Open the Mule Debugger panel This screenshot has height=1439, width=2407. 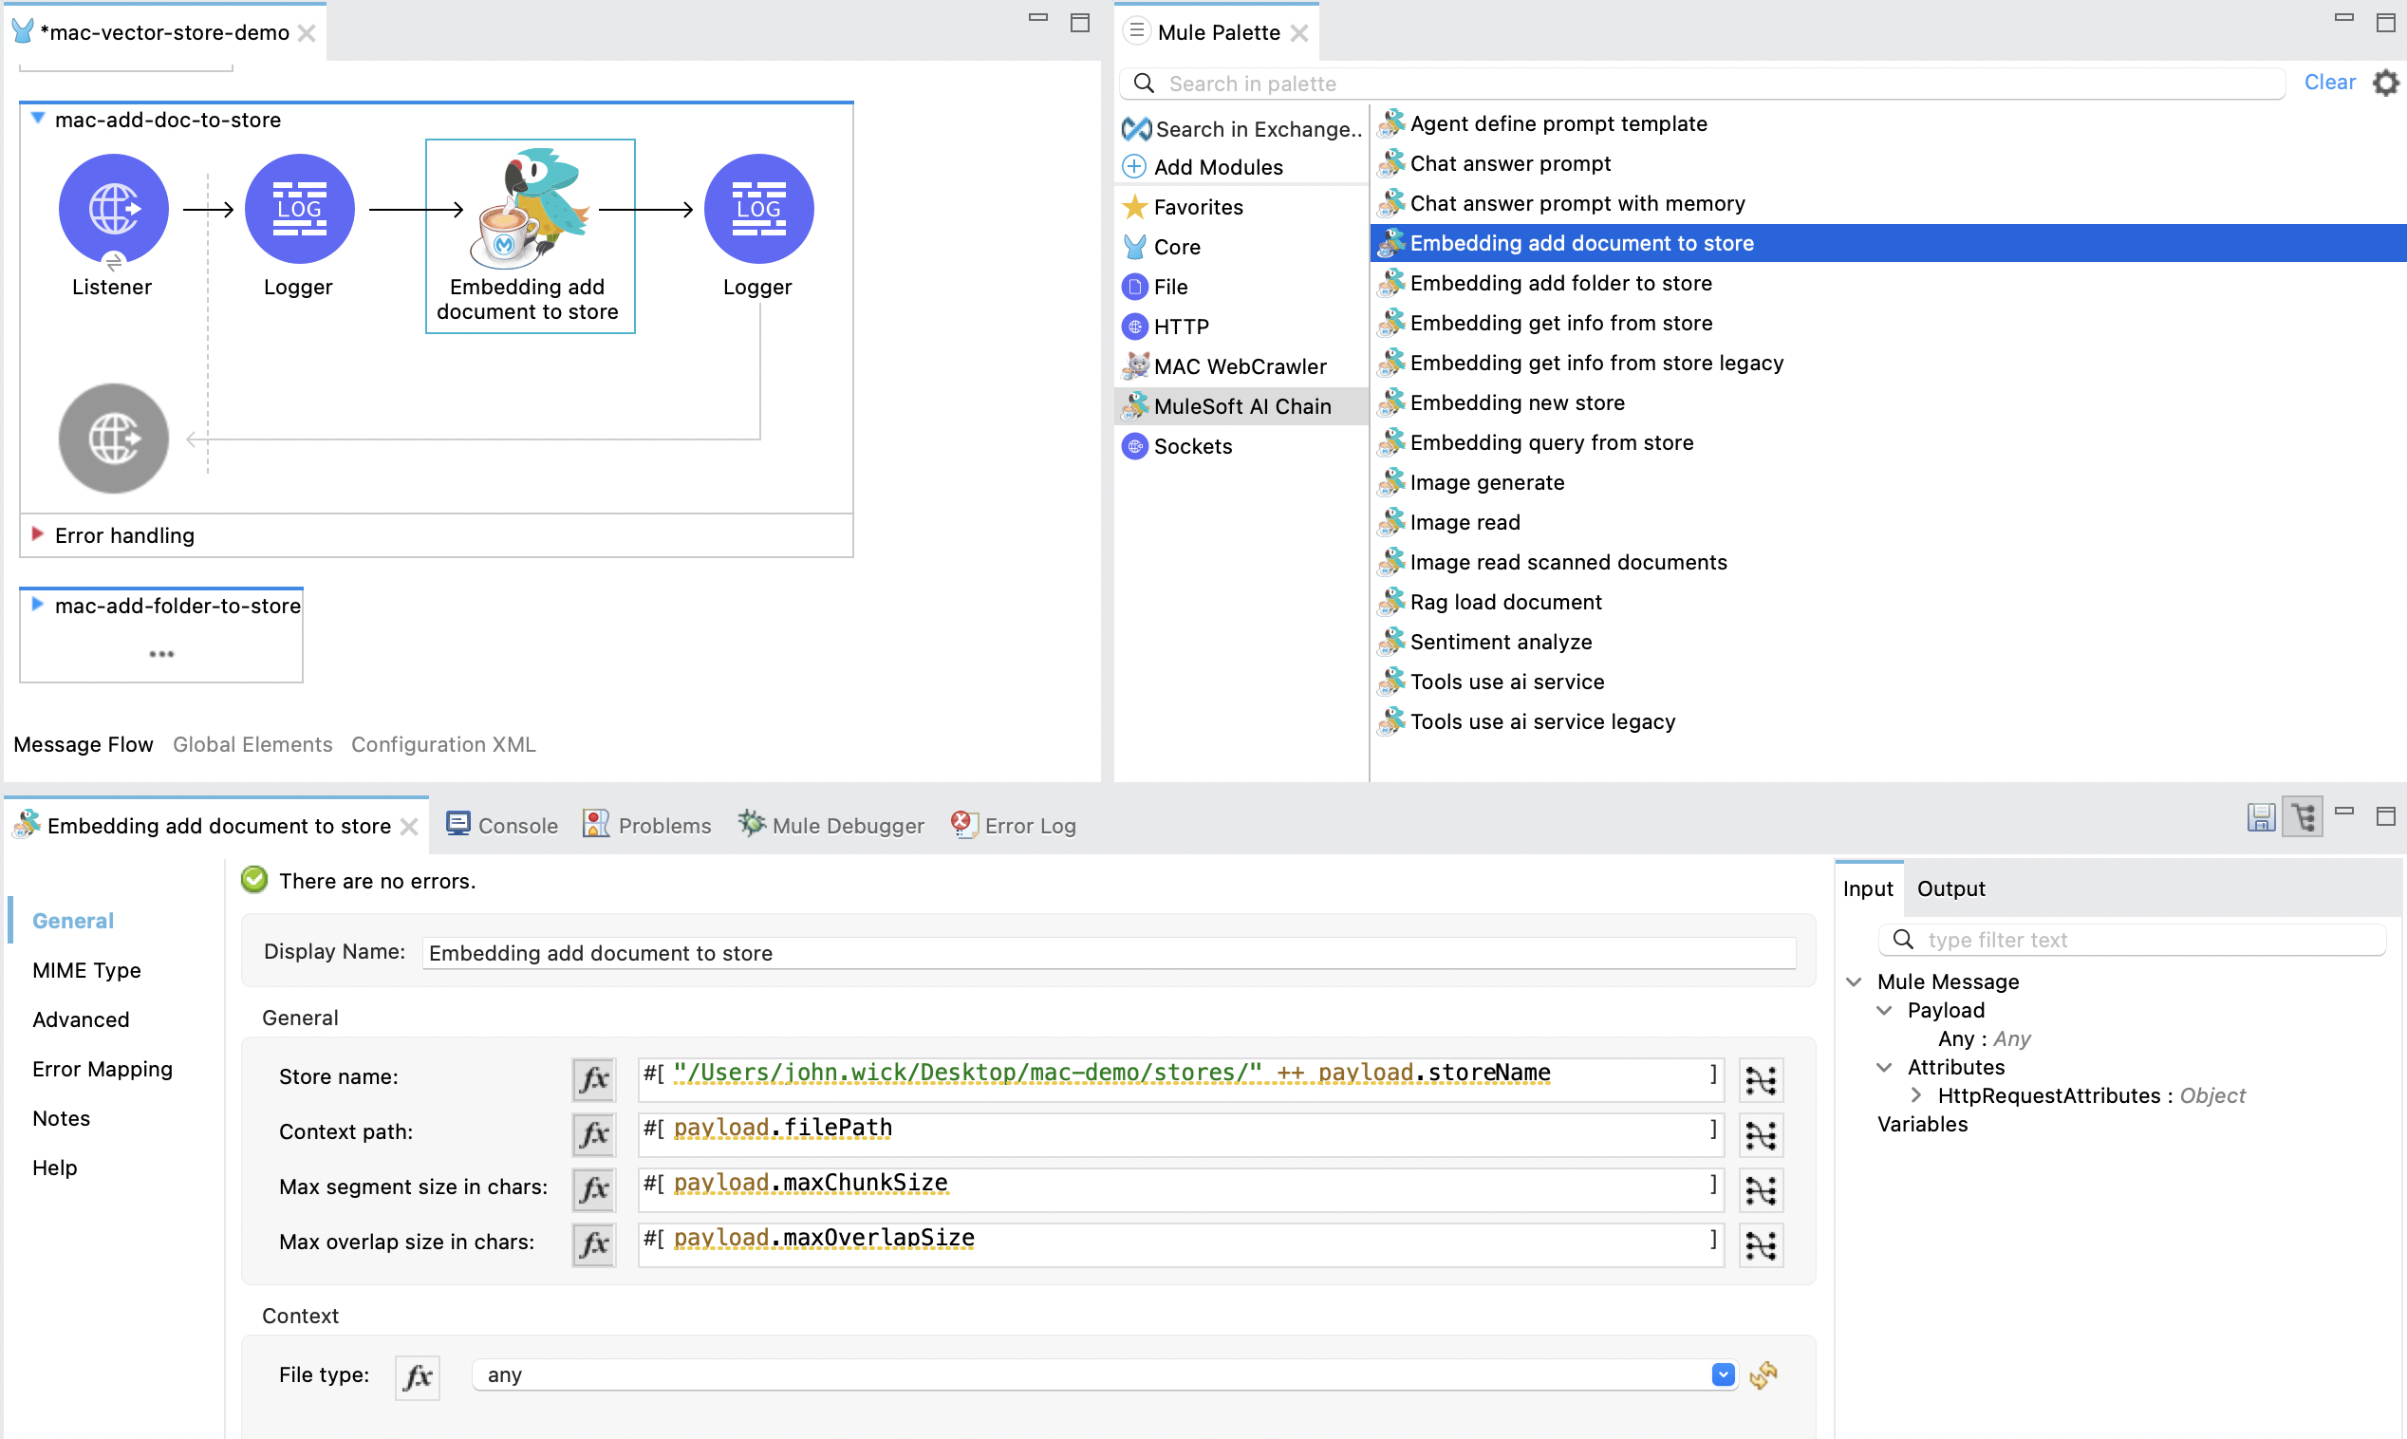(833, 824)
